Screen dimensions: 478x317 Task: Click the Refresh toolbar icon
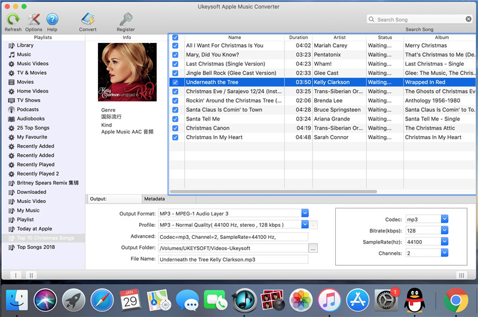(13, 20)
